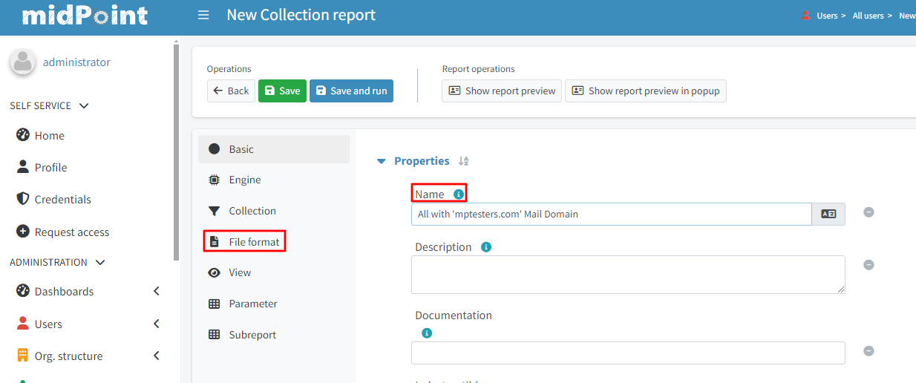This screenshot has width=916, height=383.
Task: Click the Description info icon
Action: click(486, 247)
